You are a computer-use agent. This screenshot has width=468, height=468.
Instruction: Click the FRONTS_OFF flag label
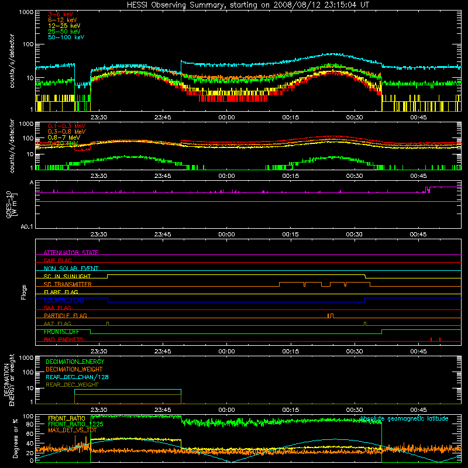[61, 332]
